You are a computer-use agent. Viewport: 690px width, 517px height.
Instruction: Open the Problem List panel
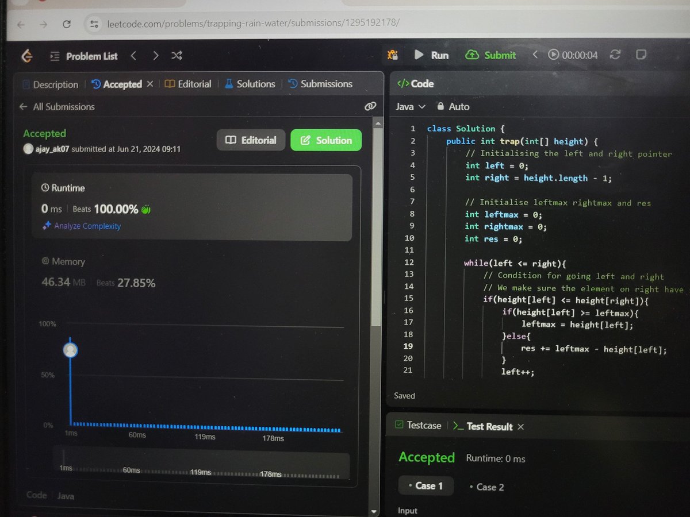click(84, 56)
